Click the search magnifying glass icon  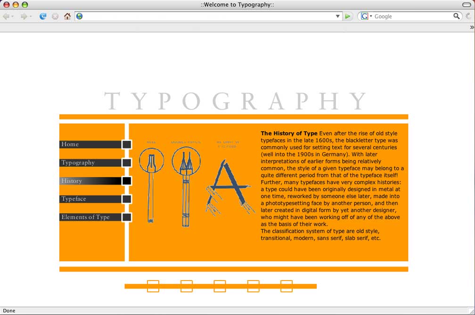point(456,16)
